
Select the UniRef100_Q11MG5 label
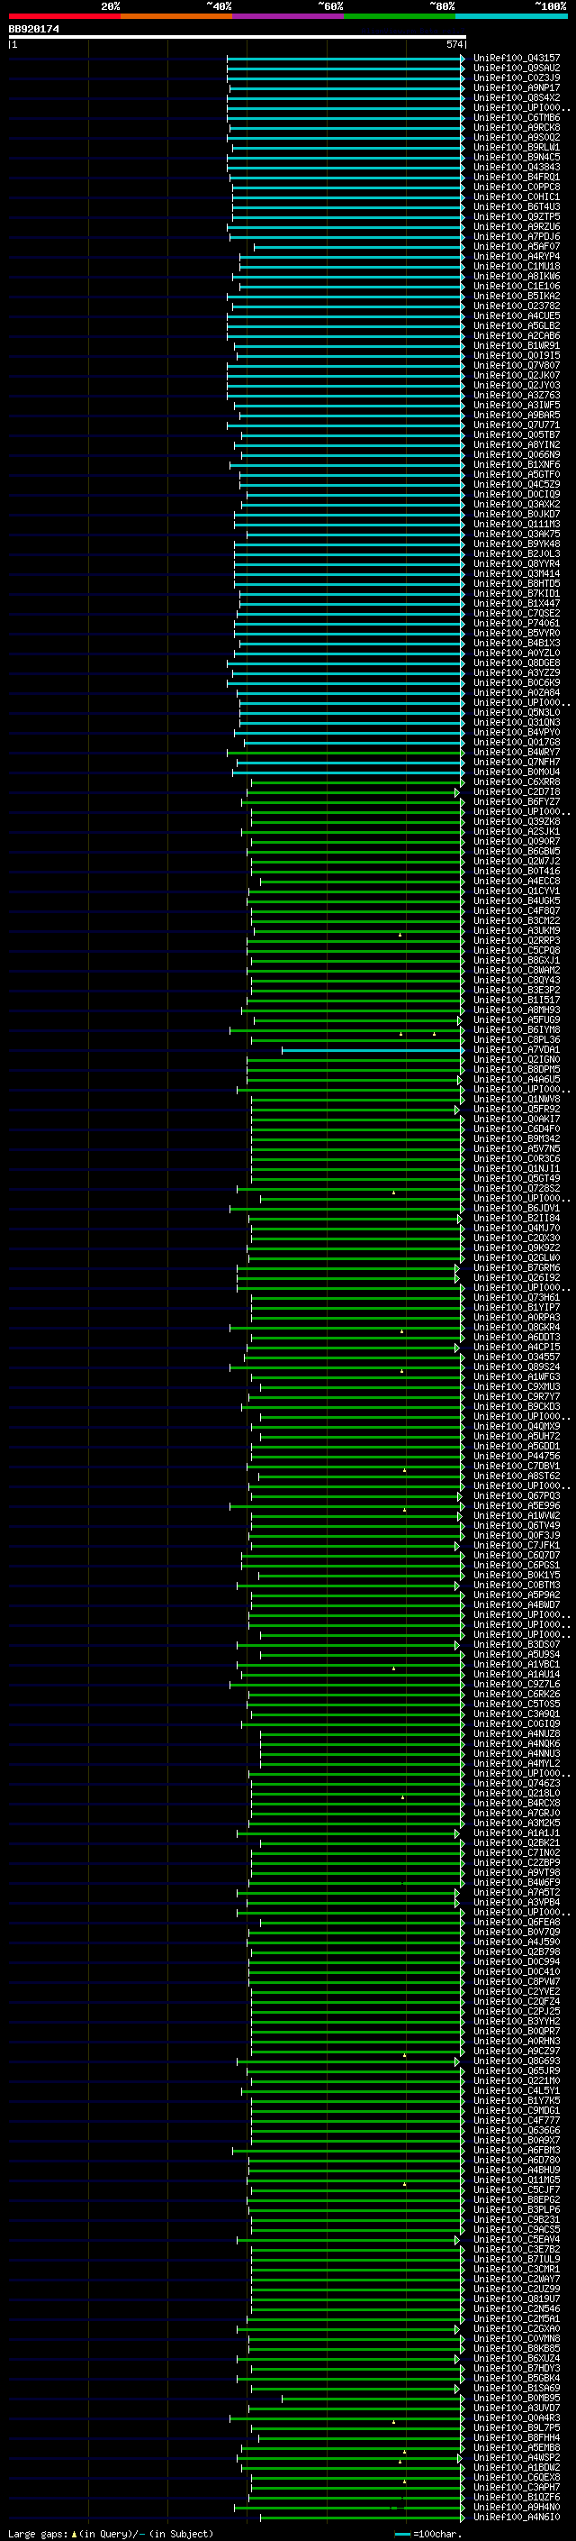tap(517, 2180)
